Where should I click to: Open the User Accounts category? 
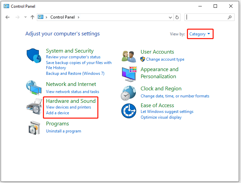point(157,52)
